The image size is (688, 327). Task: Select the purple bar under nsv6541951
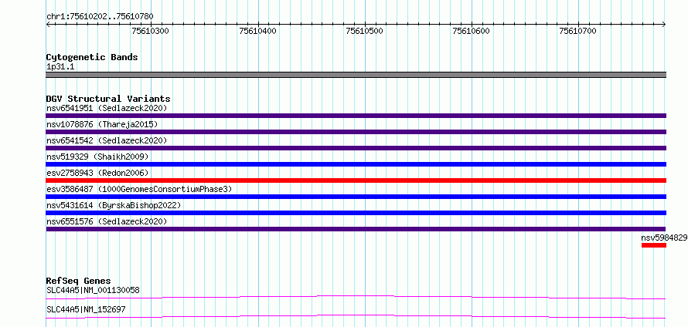(x=356, y=116)
